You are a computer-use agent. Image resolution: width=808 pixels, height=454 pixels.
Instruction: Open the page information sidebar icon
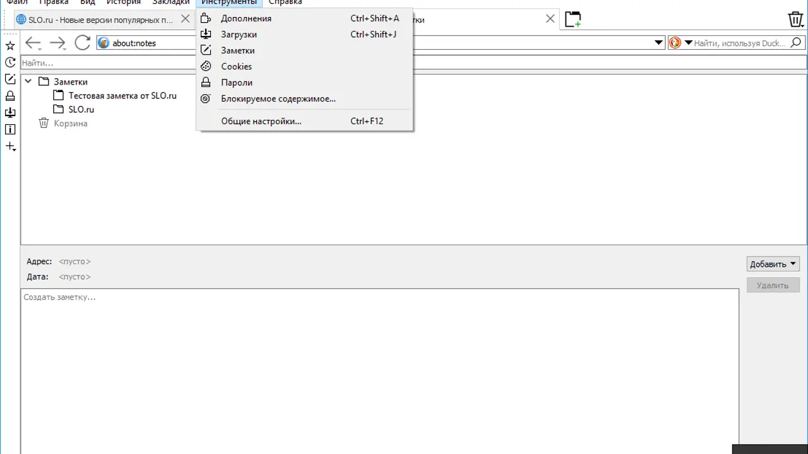click(10, 129)
